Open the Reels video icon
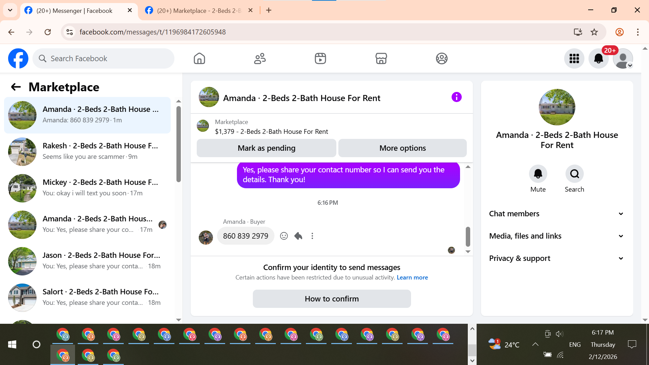 320,58
